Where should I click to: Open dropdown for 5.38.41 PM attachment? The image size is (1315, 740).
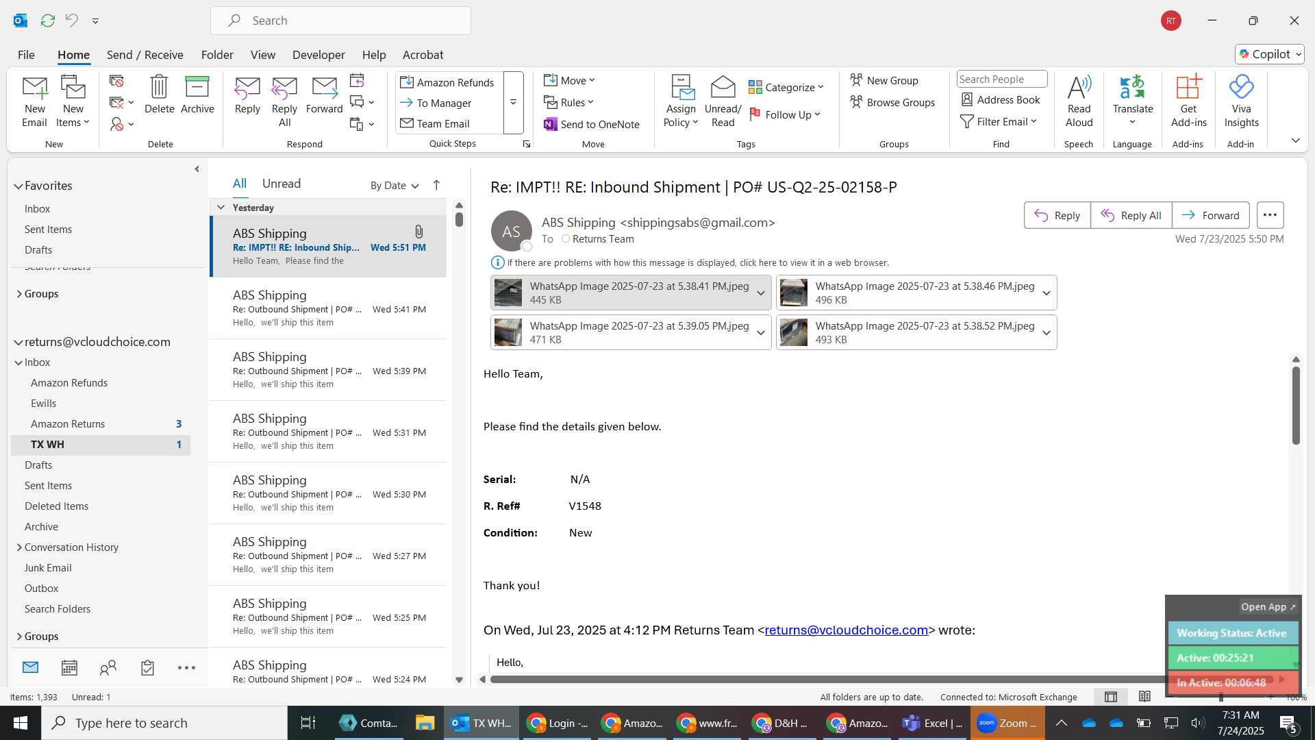760,293
